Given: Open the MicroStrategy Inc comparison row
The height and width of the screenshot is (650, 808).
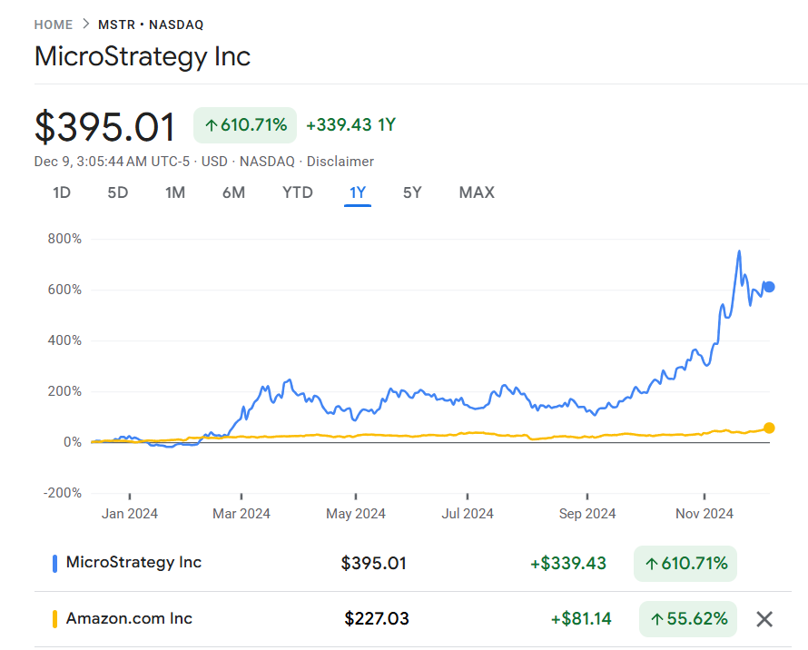Looking at the screenshot, I should (x=133, y=563).
